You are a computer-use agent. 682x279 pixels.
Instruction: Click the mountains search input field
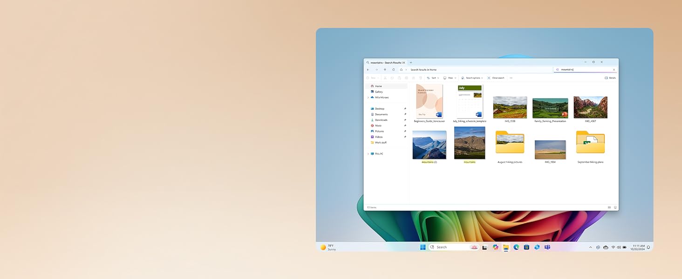click(x=586, y=70)
